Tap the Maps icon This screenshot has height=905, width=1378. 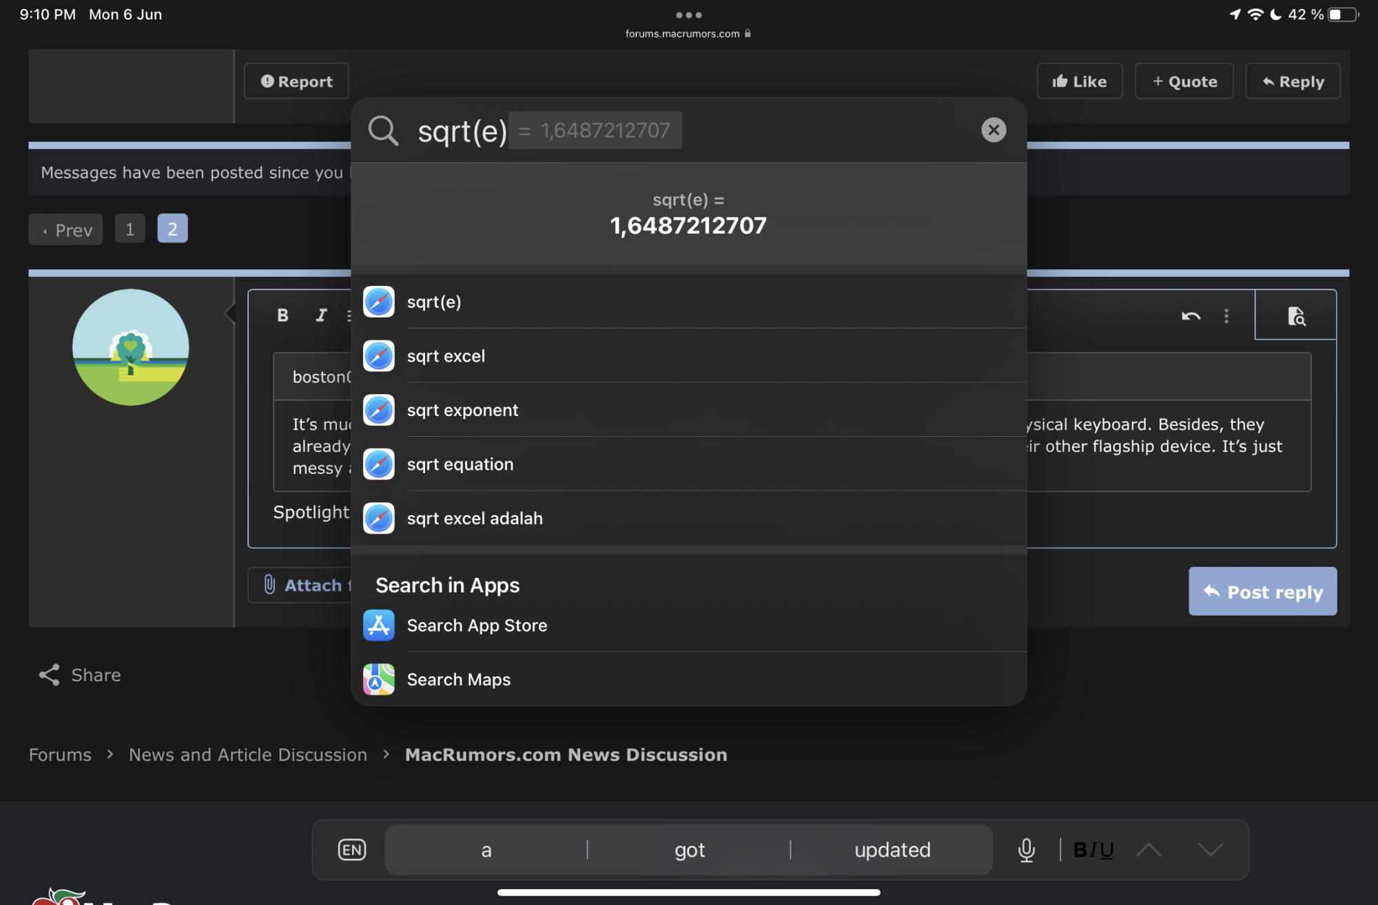click(379, 680)
